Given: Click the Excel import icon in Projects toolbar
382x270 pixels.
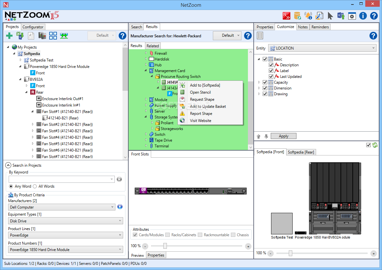Looking at the screenshot, I should click(20, 36).
